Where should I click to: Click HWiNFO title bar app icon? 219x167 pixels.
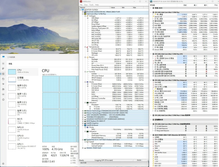(x=151, y=1)
